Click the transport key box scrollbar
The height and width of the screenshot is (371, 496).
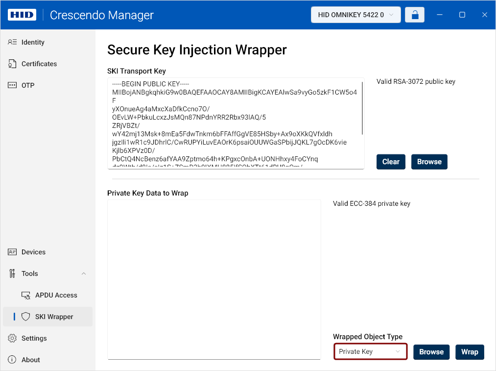(362, 108)
